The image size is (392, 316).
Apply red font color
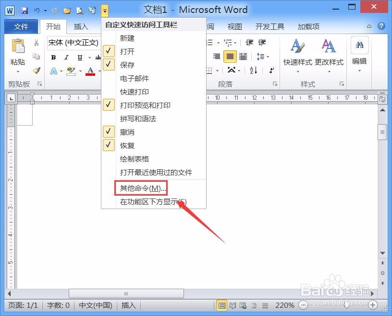[x=90, y=71]
